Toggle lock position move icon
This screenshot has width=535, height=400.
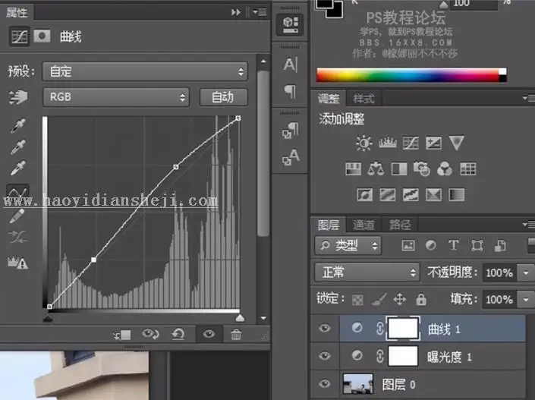click(x=400, y=299)
